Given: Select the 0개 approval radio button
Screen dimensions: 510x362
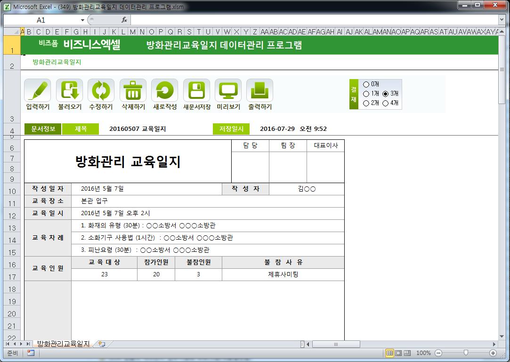Looking at the screenshot, I should [366, 84].
